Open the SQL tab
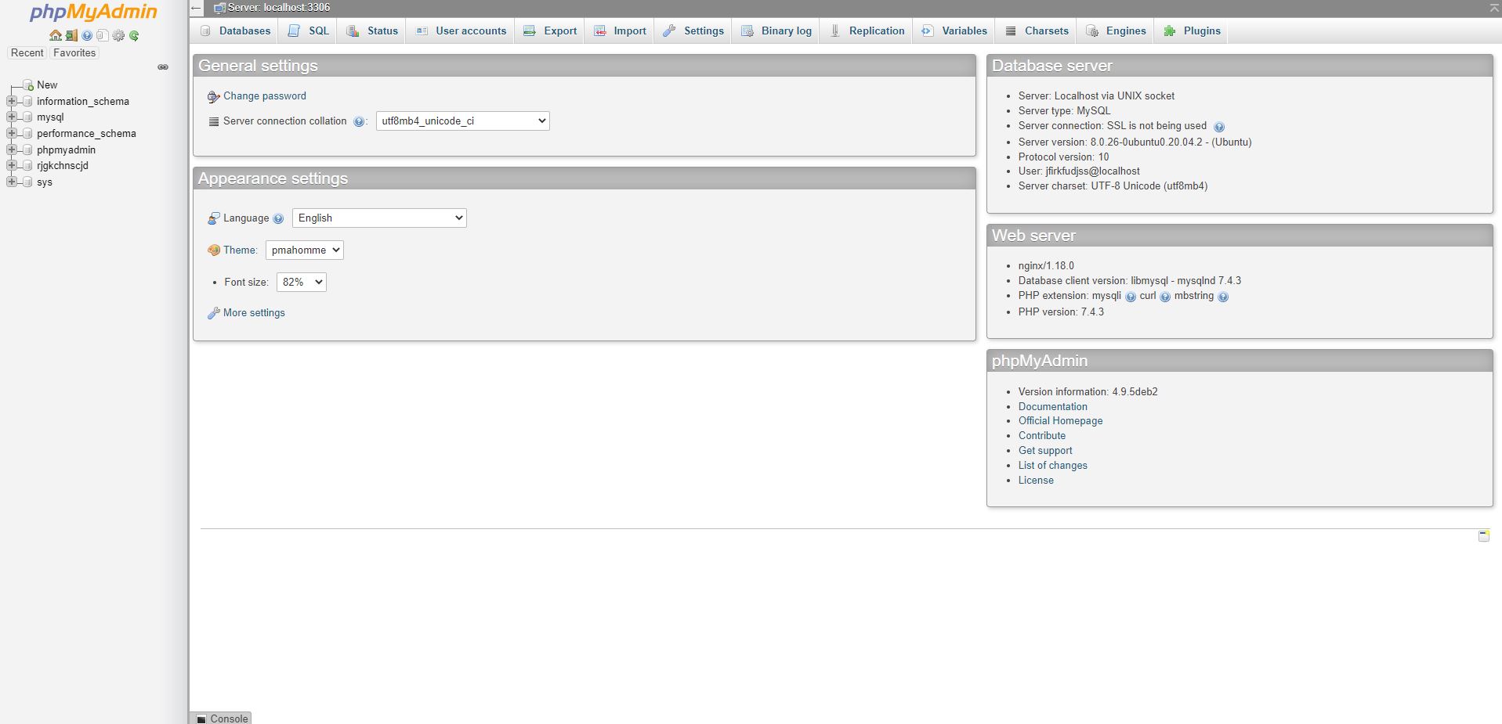Viewport: 1502px width, 724px height. [309, 31]
